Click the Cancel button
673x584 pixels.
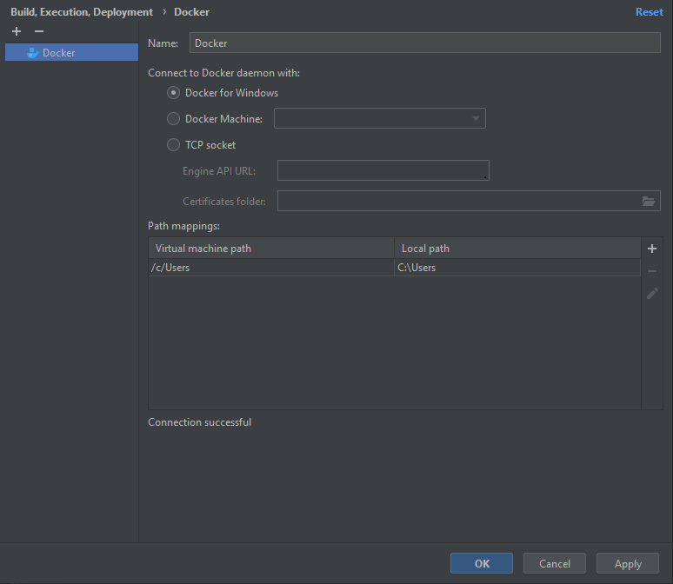point(555,563)
